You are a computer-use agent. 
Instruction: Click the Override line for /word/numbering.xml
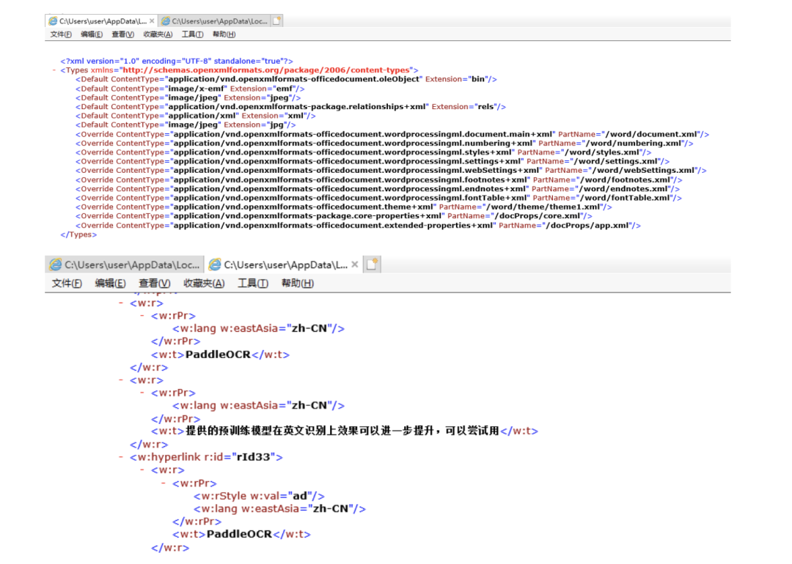(x=384, y=144)
